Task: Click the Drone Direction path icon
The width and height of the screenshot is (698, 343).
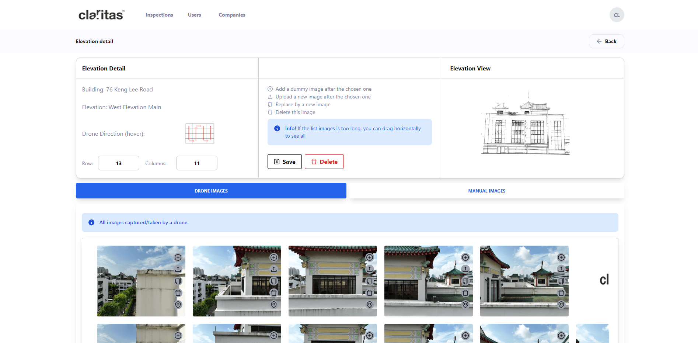Action: click(199, 133)
